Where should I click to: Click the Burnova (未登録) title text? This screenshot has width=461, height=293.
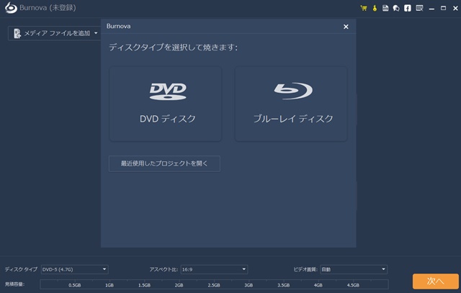point(48,8)
